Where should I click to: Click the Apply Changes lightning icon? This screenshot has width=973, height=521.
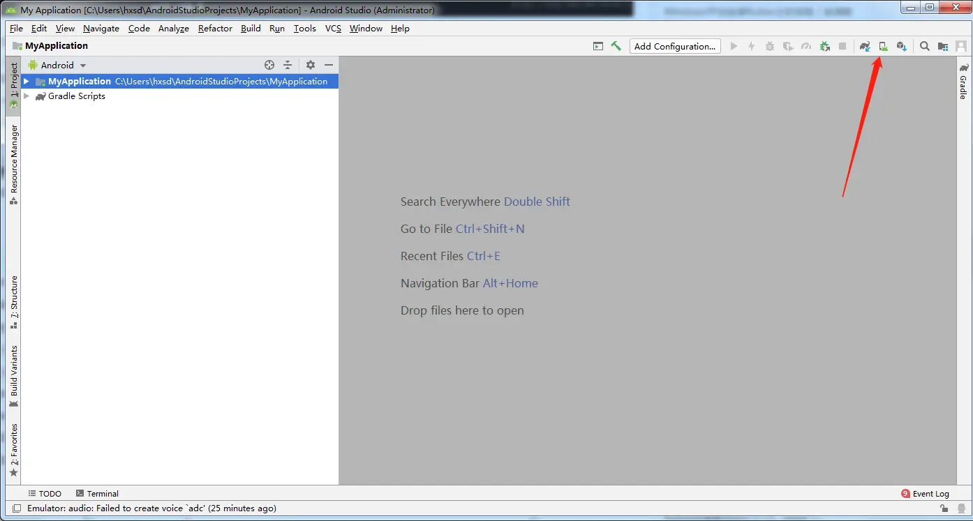[x=752, y=47]
